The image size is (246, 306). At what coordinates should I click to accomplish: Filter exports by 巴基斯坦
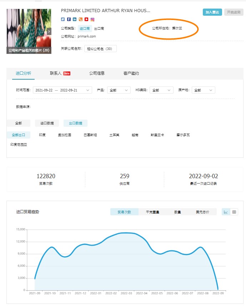90,135
